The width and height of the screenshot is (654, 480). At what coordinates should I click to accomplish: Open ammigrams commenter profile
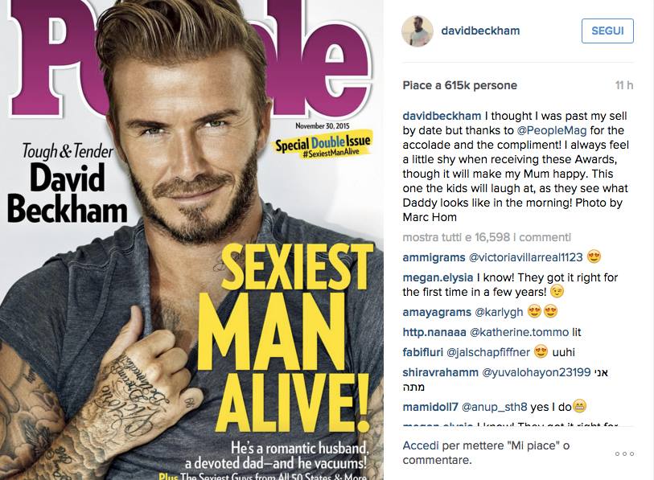click(434, 258)
